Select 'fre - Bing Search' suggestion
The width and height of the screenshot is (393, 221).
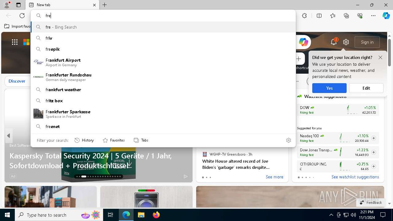[x=163, y=27]
